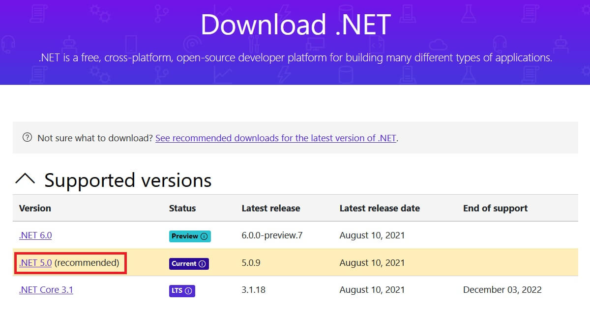Click the info icon beside Preview badge
Screen dimensions: 590x309
pyautogui.click(x=204, y=236)
